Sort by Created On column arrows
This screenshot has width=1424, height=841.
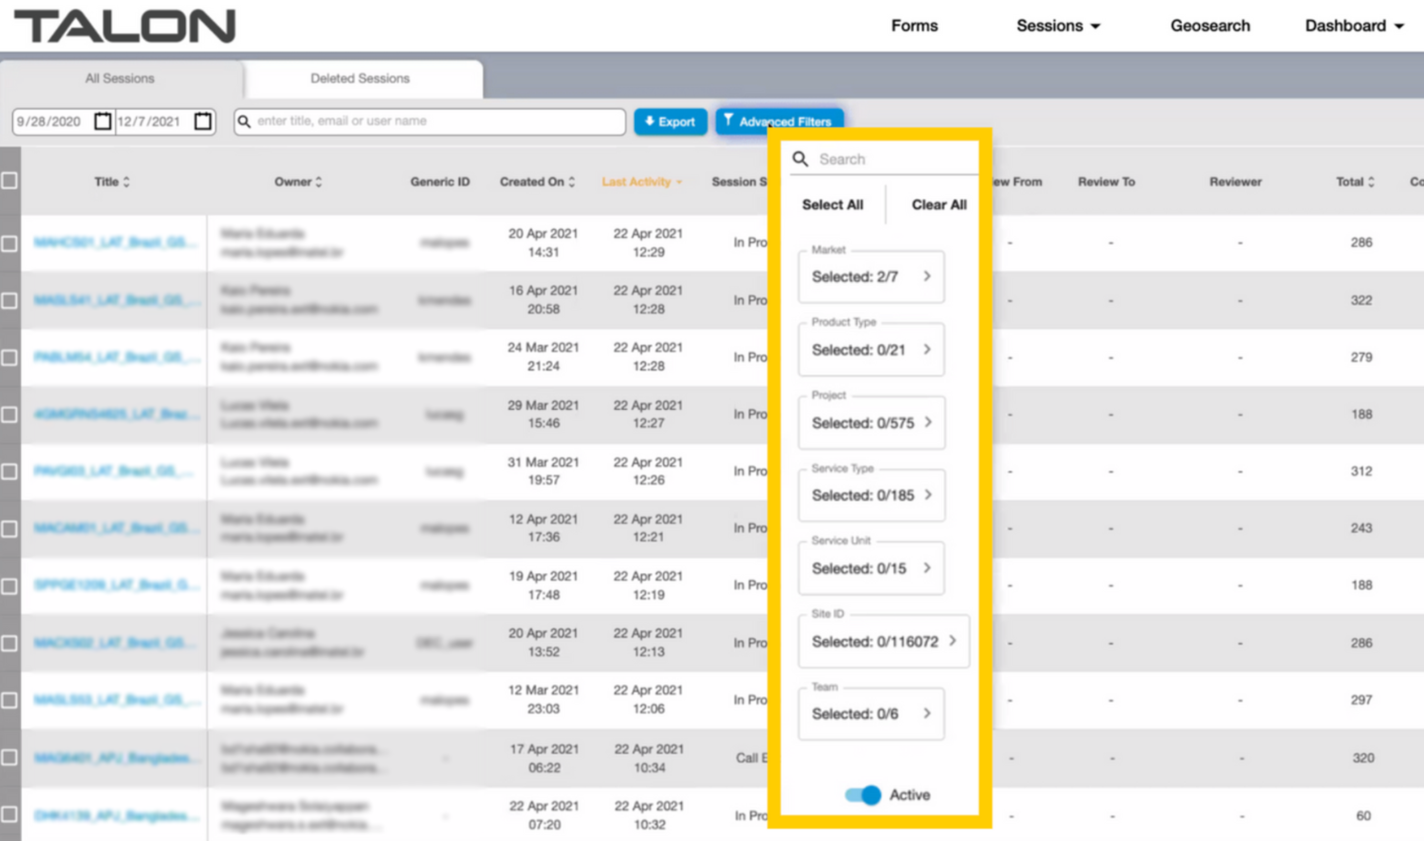coord(572,182)
